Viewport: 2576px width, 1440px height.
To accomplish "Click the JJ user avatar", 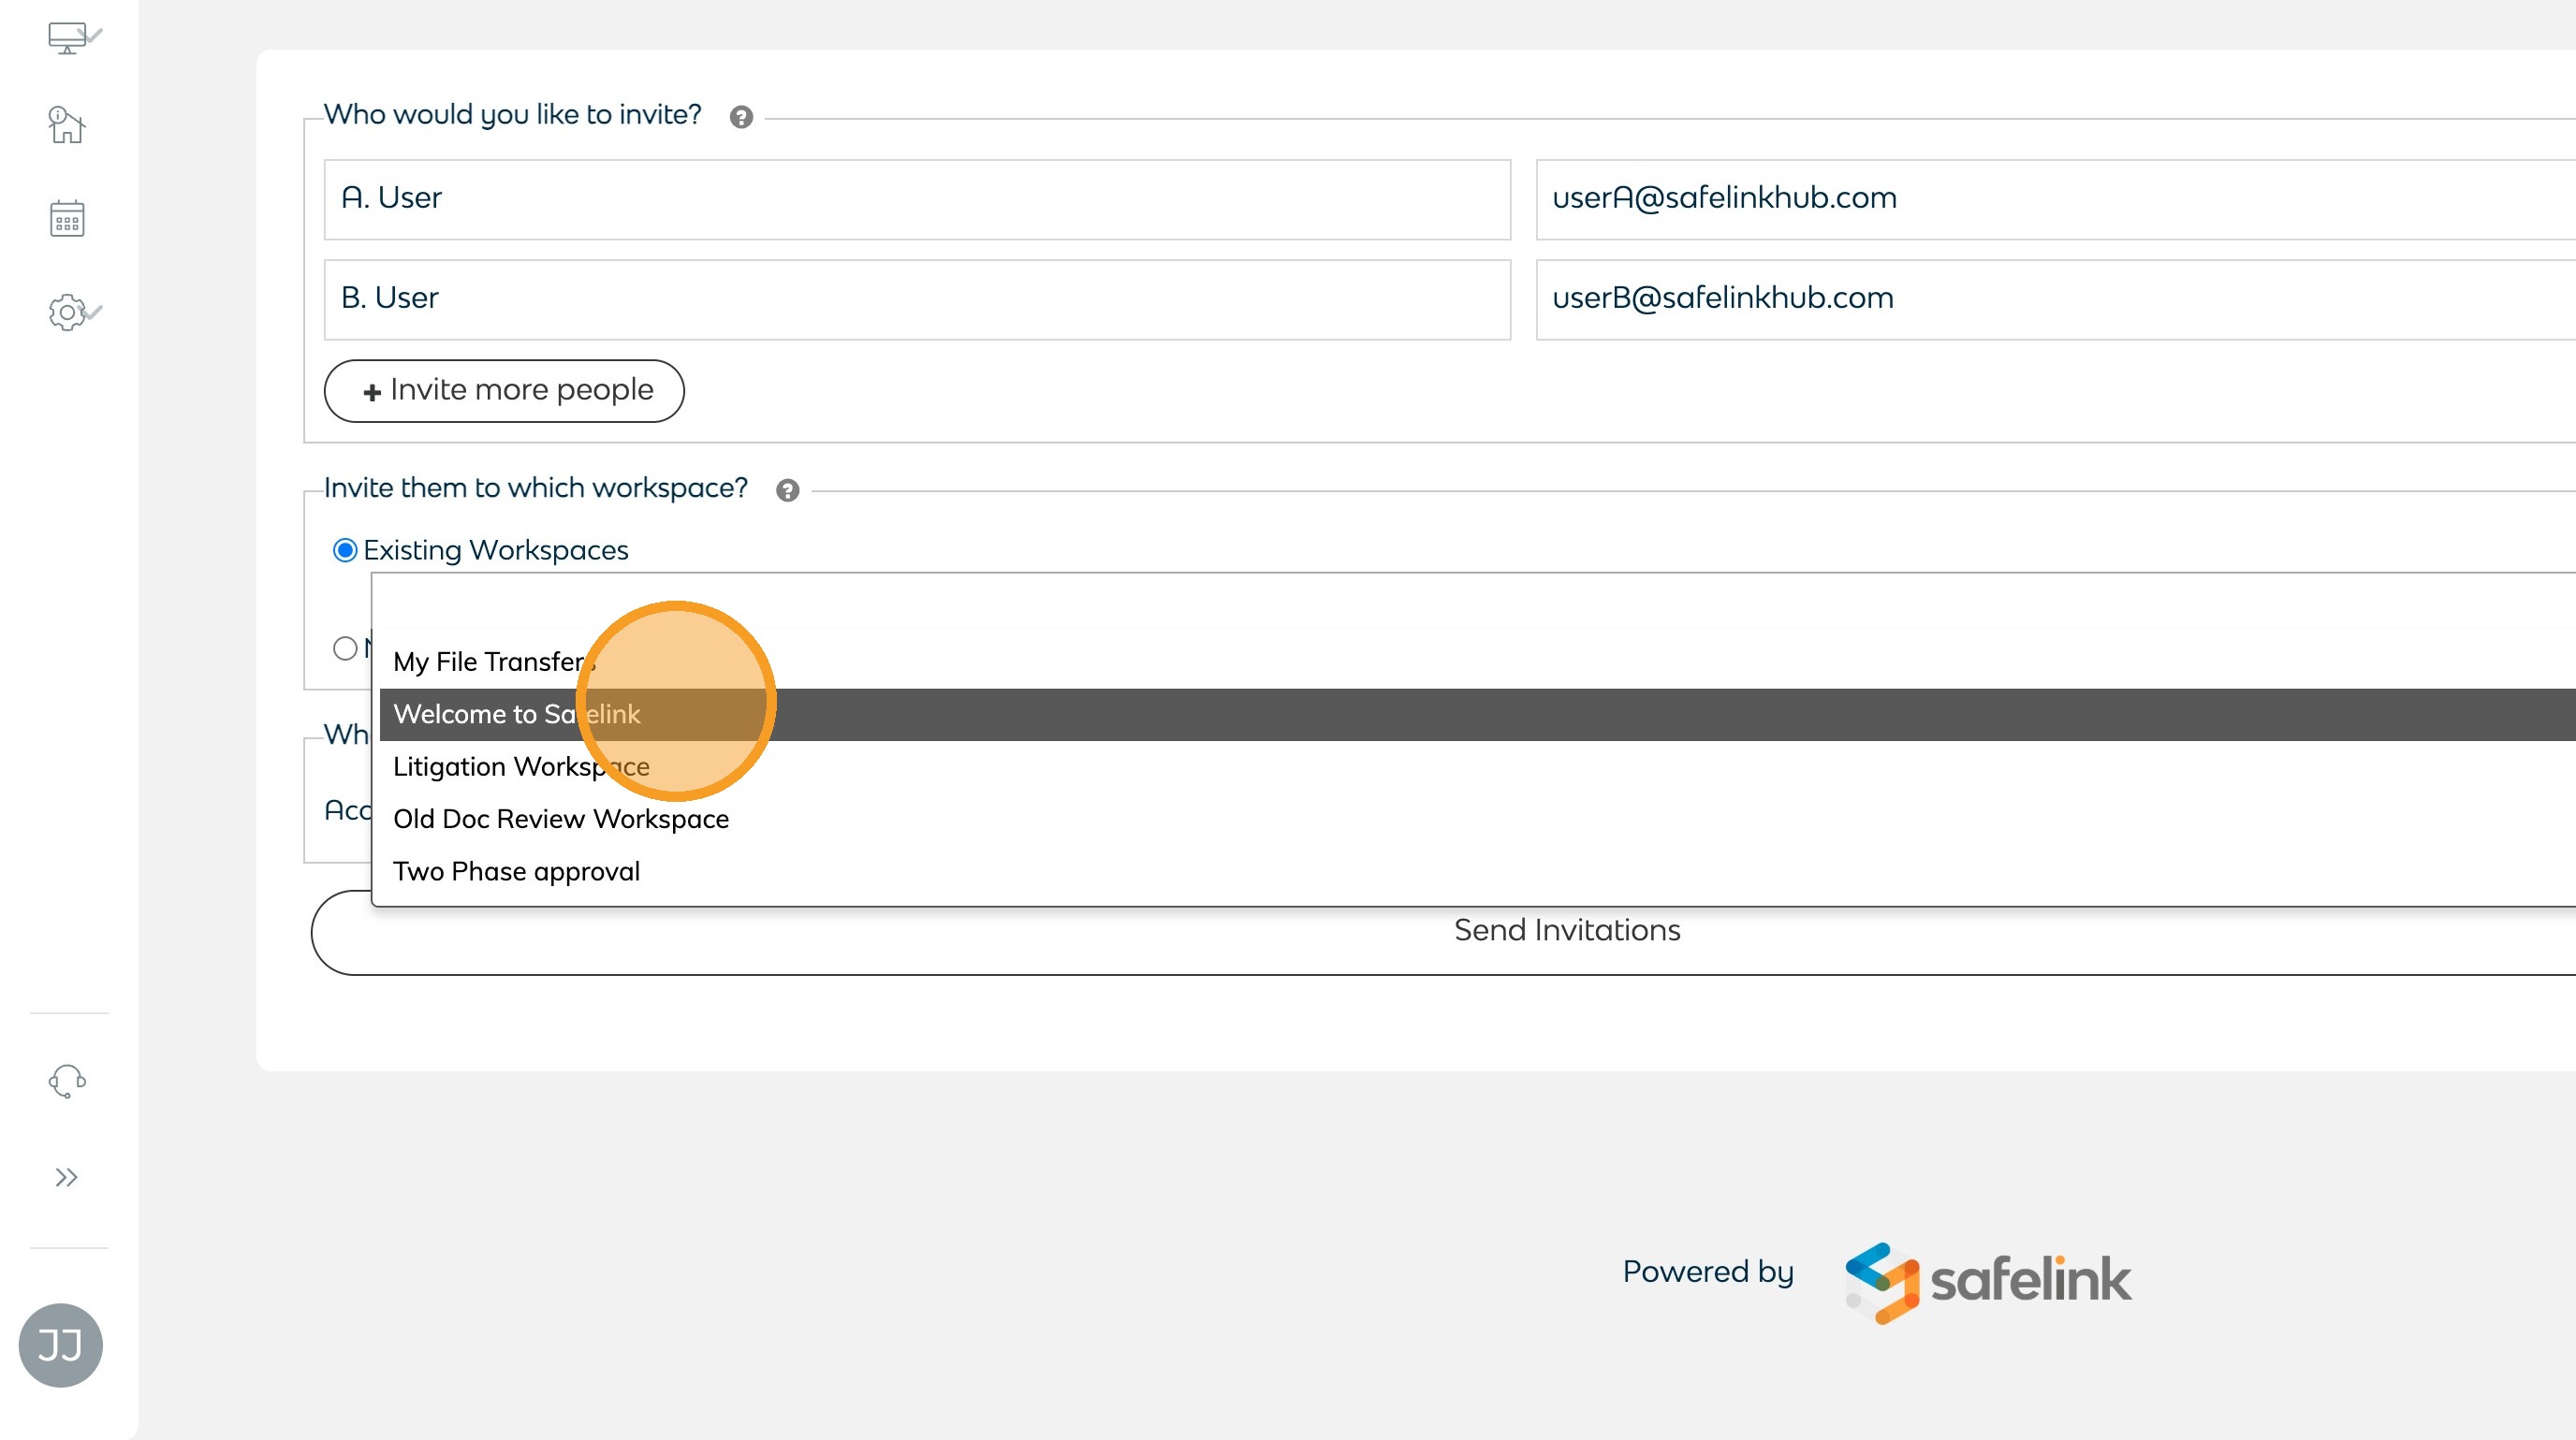I will pyautogui.click(x=60, y=1345).
